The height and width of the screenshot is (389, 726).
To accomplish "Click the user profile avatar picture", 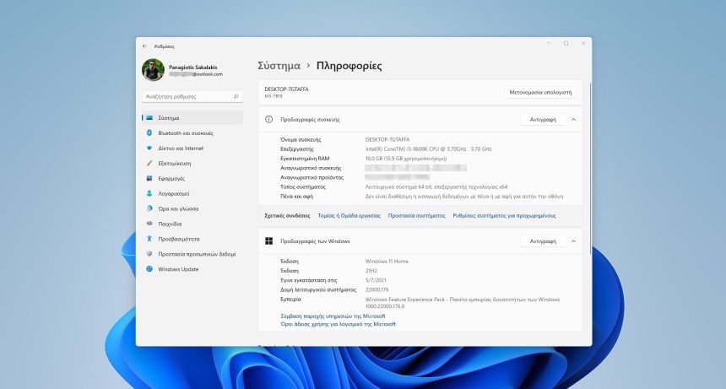I will (x=153, y=70).
